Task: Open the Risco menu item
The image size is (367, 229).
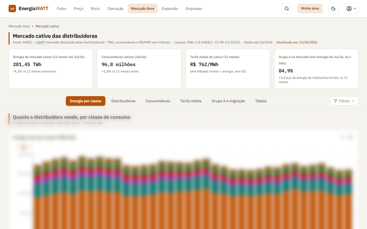Action: (95, 9)
